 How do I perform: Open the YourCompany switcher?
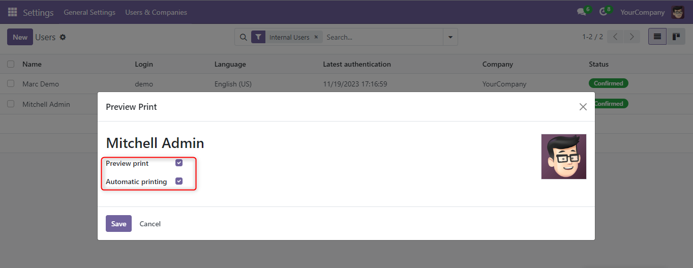click(x=642, y=12)
